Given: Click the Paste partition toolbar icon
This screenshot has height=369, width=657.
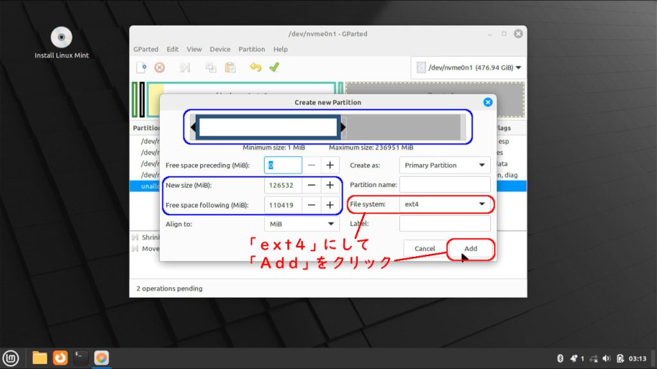Looking at the screenshot, I should tap(230, 67).
